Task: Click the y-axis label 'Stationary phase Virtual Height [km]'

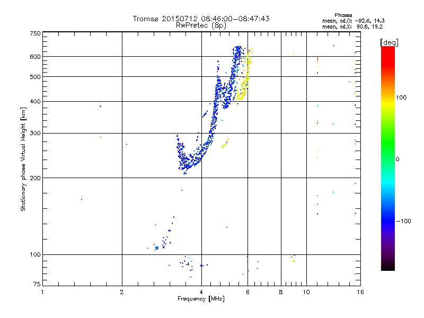Action: click(x=23, y=159)
